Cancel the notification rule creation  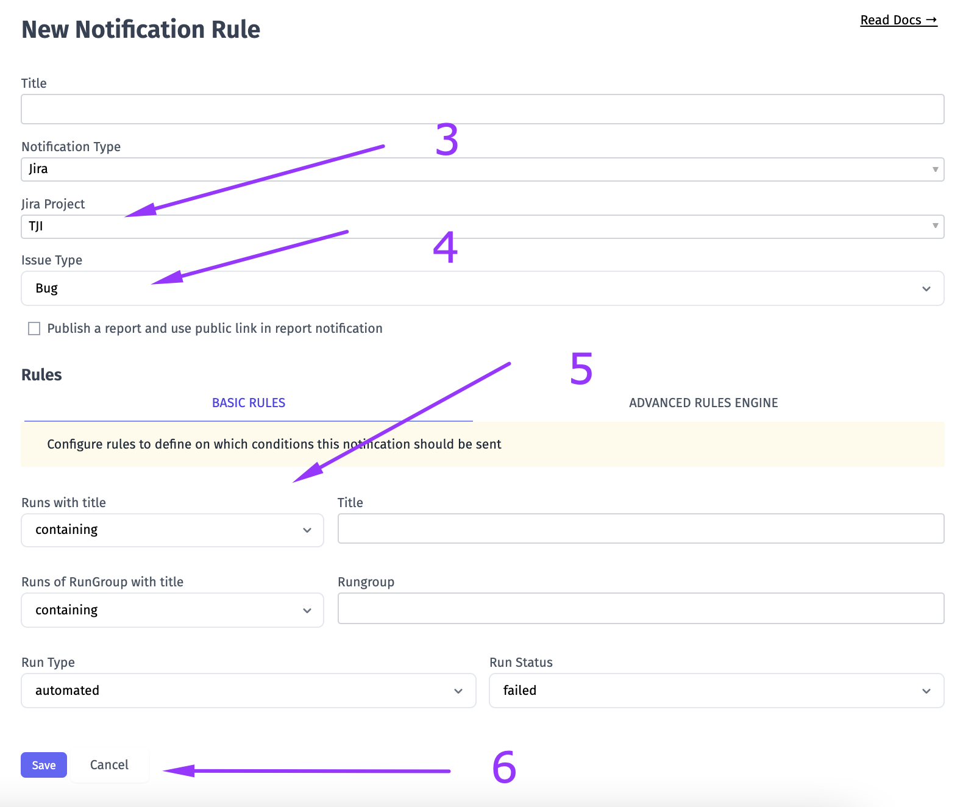(x=109, y=765)
